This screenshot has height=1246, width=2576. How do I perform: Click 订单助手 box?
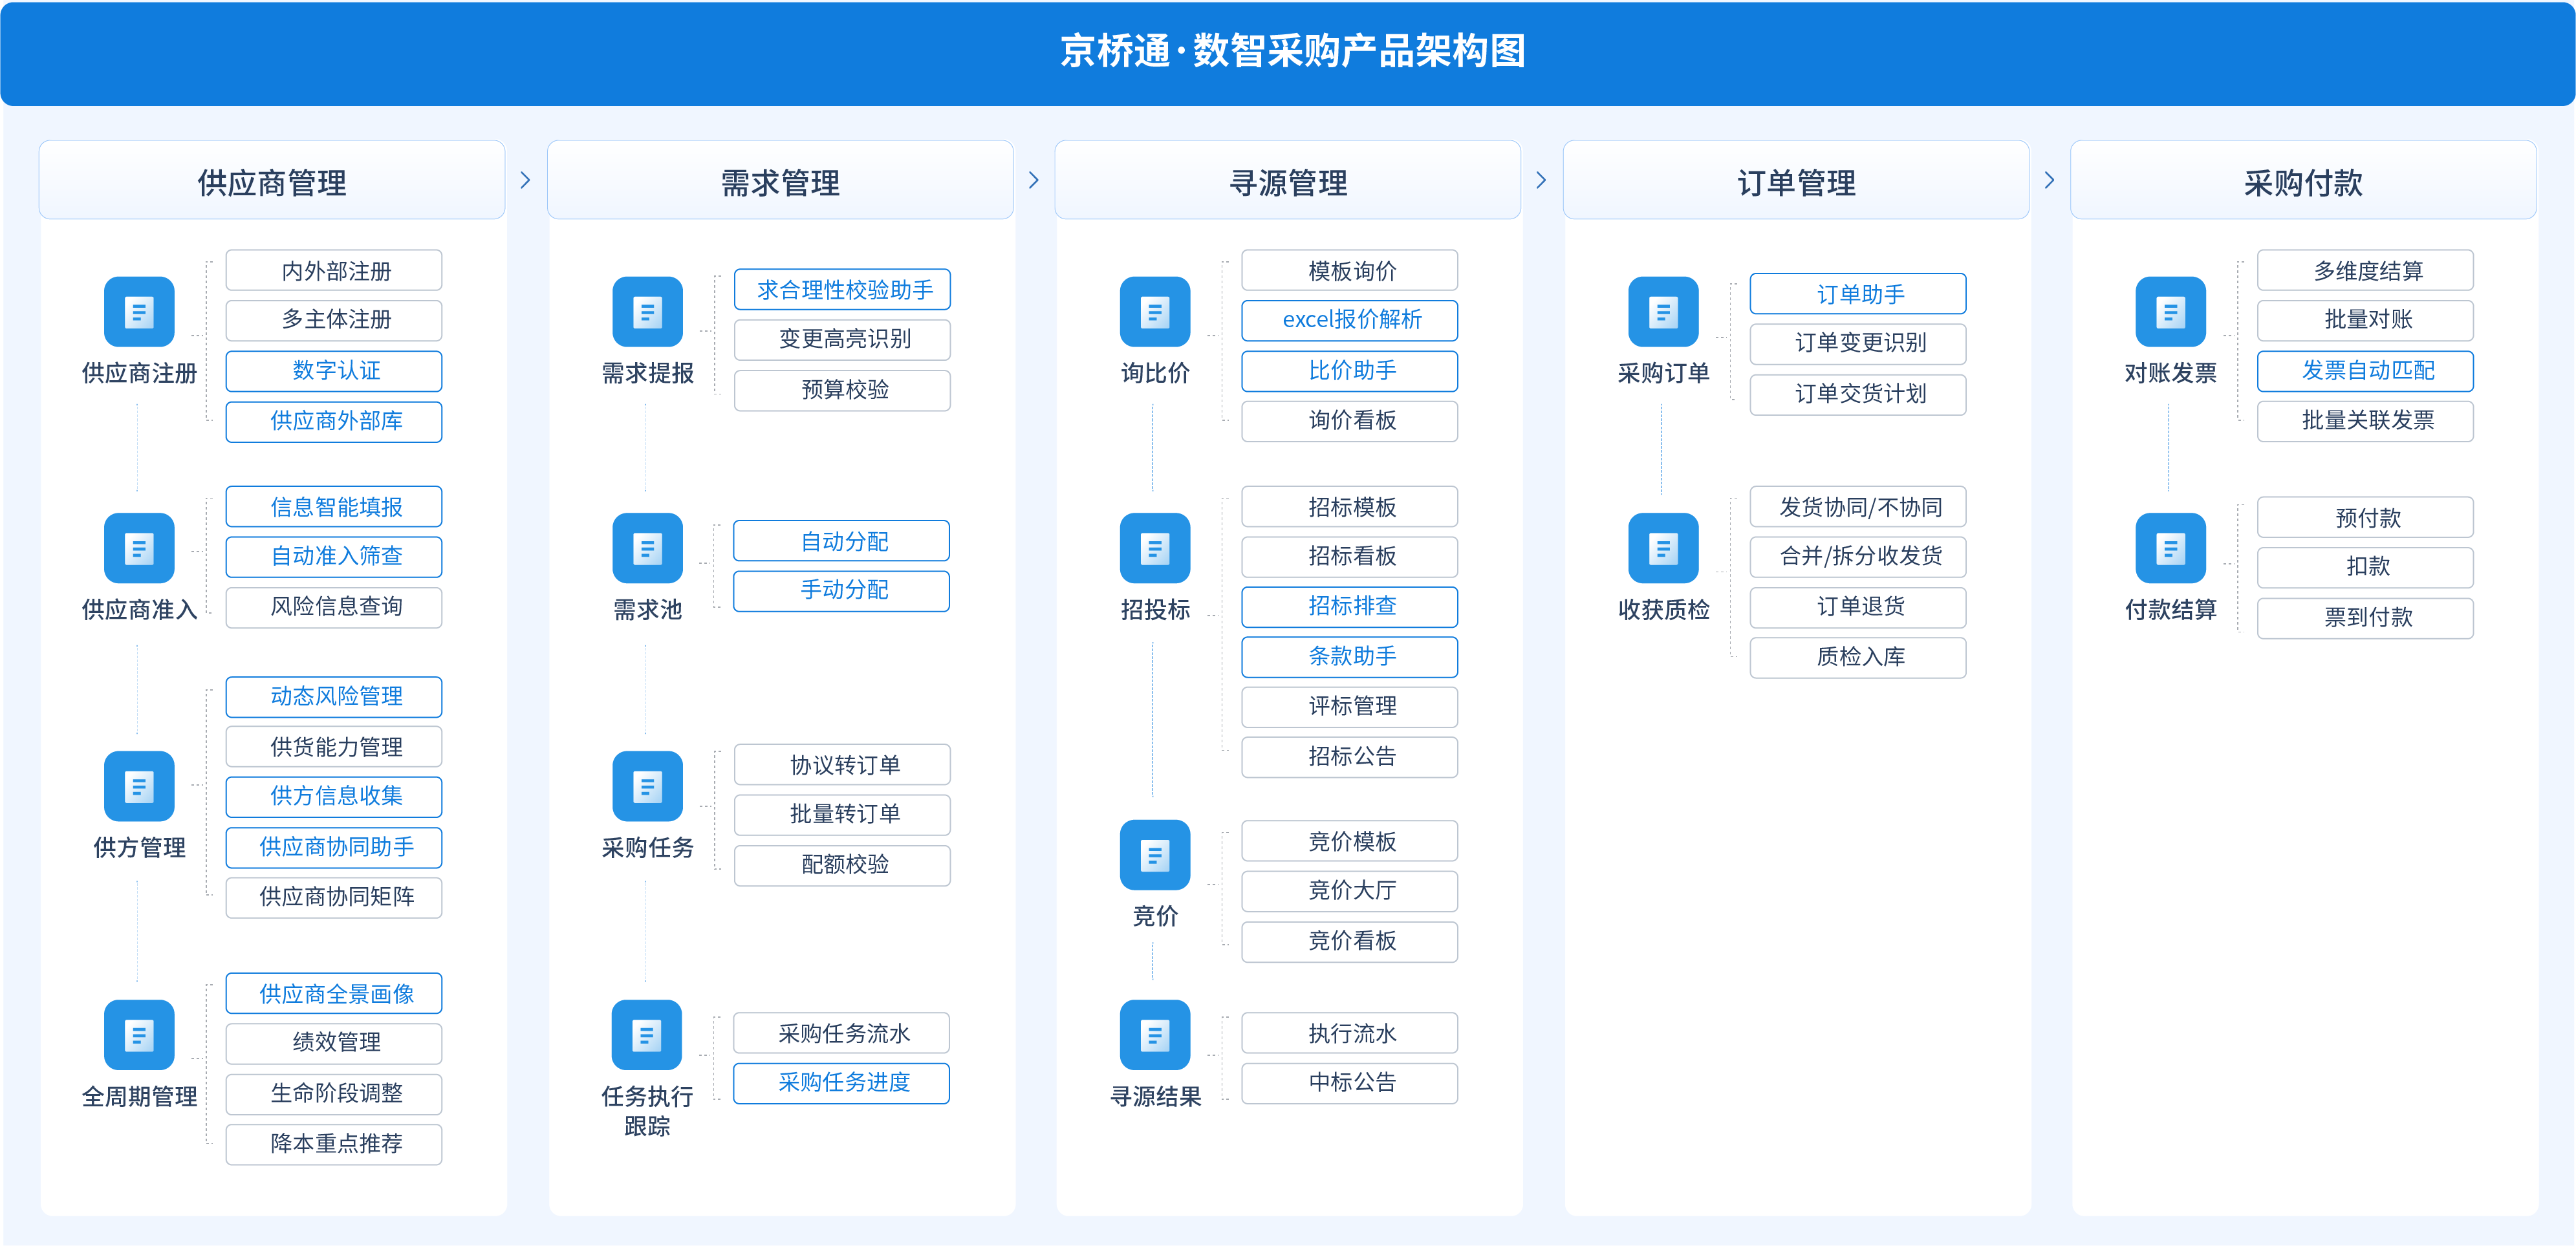click(1858, 294)
